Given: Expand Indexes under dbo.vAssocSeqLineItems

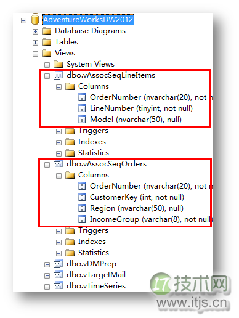Looking at the screenshot, I should coord(59,142).
